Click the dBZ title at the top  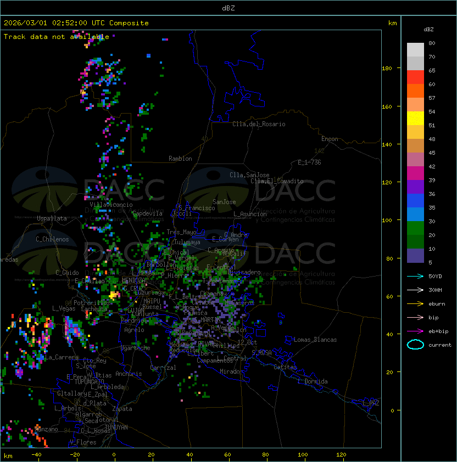[228, 8]
